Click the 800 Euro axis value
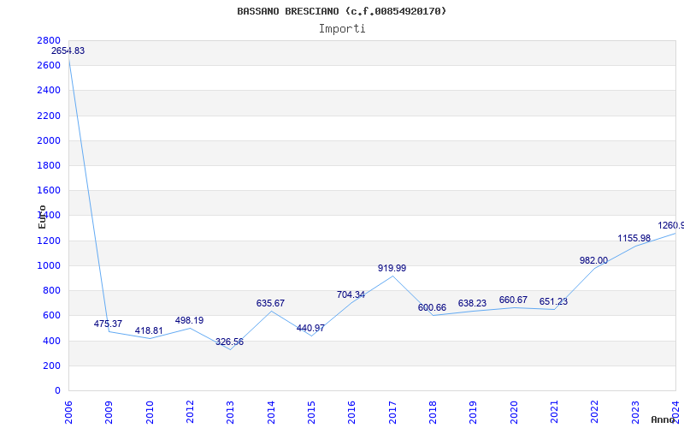 pos(52,291)
